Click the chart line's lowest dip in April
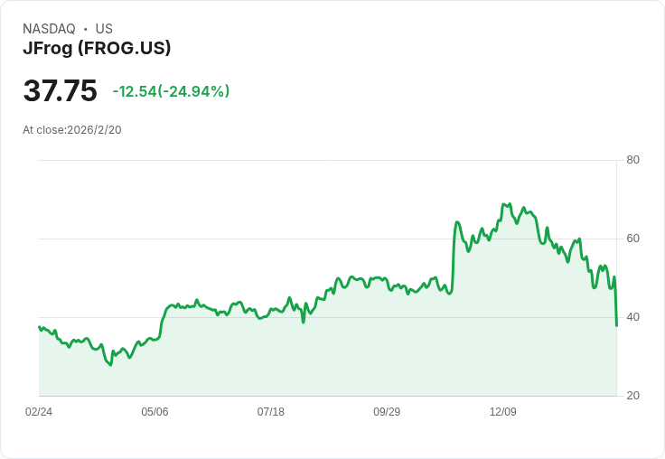665x459 pixels. click(x=110, y=365)
